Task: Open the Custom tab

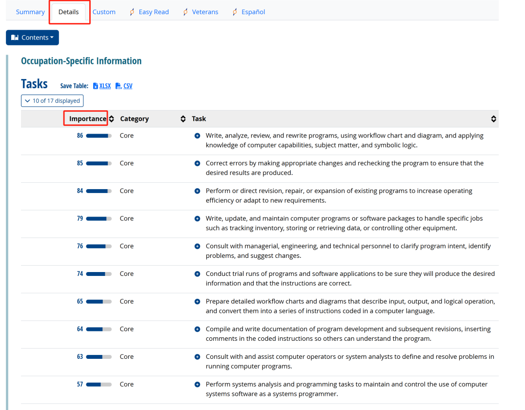Action: tap(104, 12)
